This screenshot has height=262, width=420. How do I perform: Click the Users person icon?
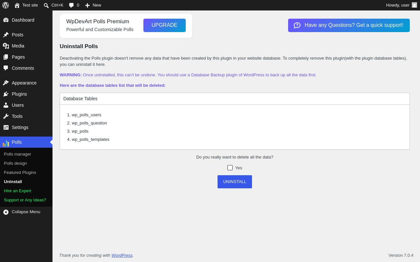point(6,105)
